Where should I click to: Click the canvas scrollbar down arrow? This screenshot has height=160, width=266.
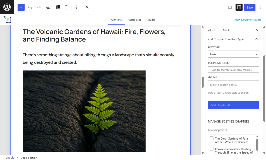click(203, 153)
